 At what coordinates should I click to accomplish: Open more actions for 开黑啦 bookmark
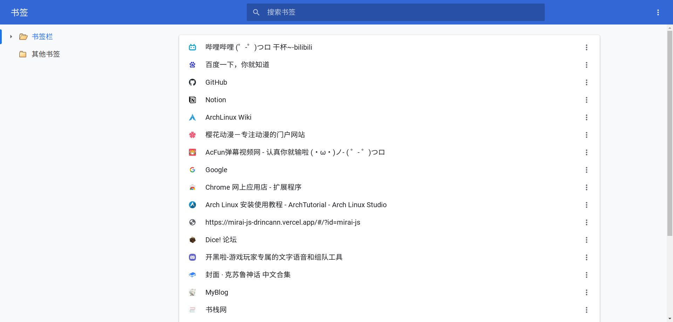pos(586,257)
